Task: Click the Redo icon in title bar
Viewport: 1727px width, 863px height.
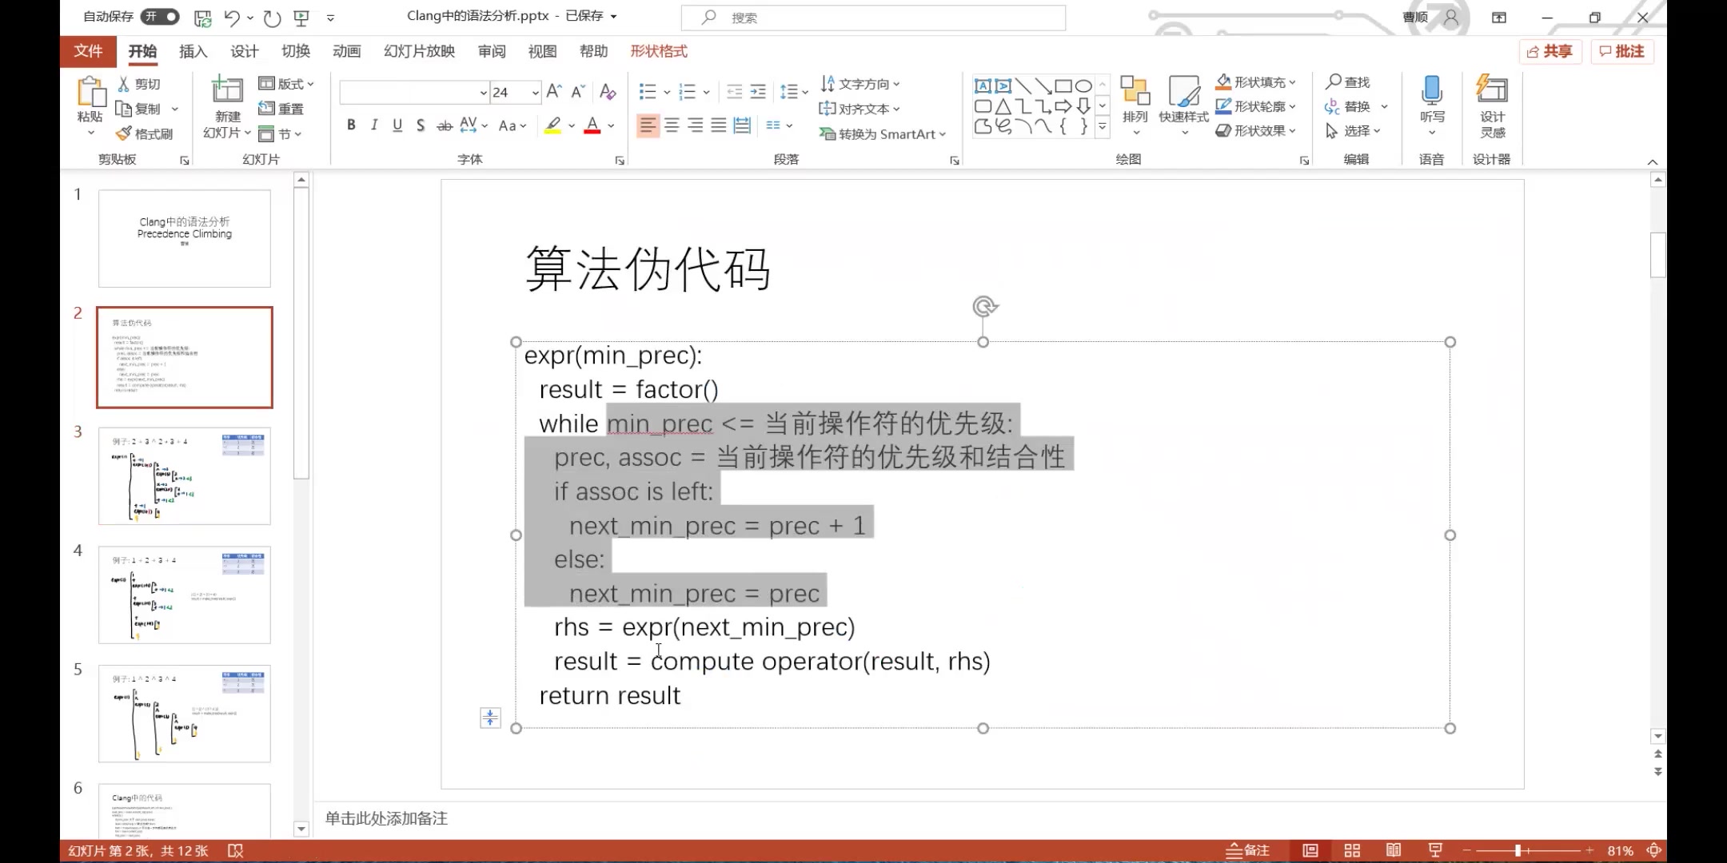Action: pyautogui.click(x=272, y=17)
